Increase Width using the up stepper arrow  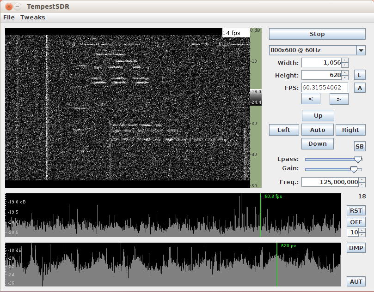[344, 60]
